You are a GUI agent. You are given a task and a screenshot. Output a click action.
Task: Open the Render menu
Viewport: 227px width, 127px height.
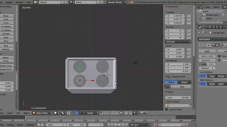click(9, 2)
